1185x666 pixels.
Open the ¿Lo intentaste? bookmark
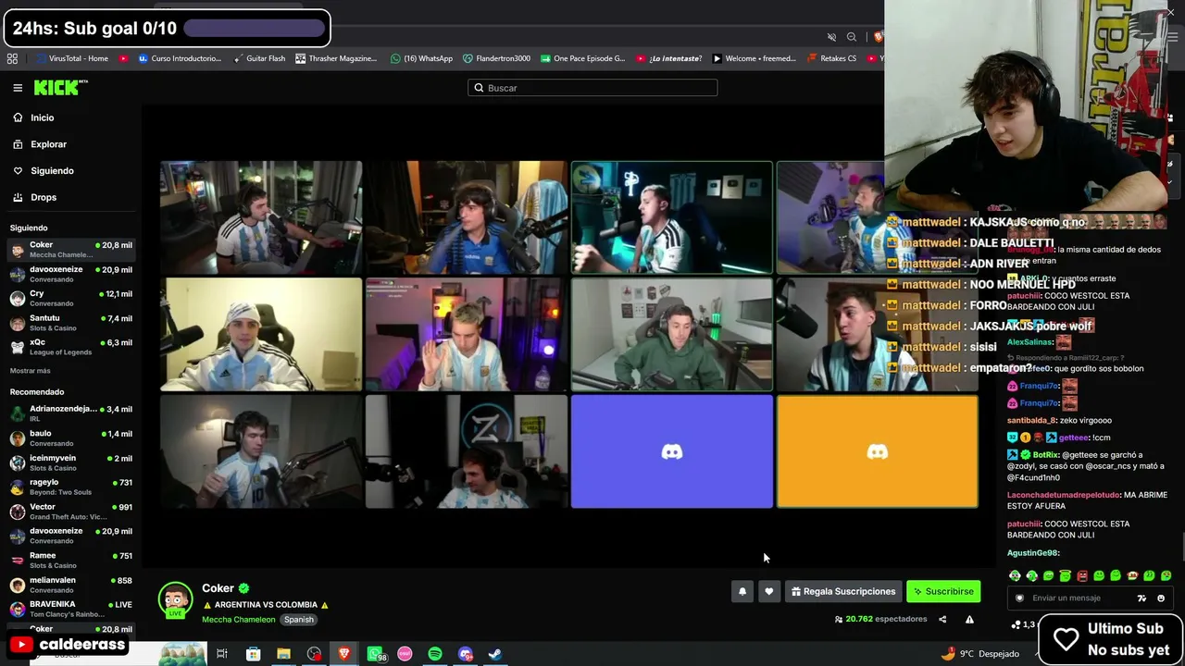point(668,58)
